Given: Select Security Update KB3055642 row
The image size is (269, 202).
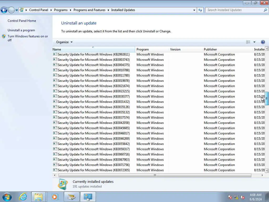Looking at the screenshot, I should (x=159, y=144).
